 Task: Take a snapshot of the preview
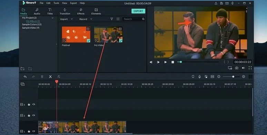click(237, 68)
